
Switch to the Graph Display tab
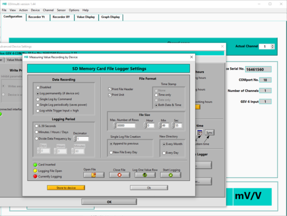[111, 17]
